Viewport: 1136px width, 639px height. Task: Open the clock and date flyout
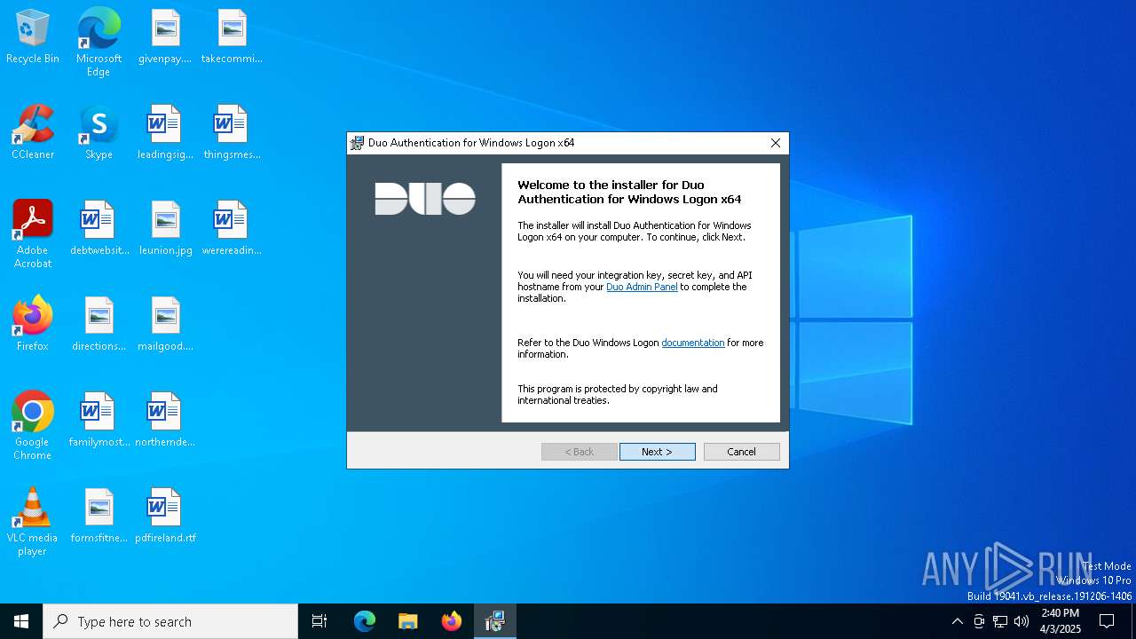[1060, 621]
